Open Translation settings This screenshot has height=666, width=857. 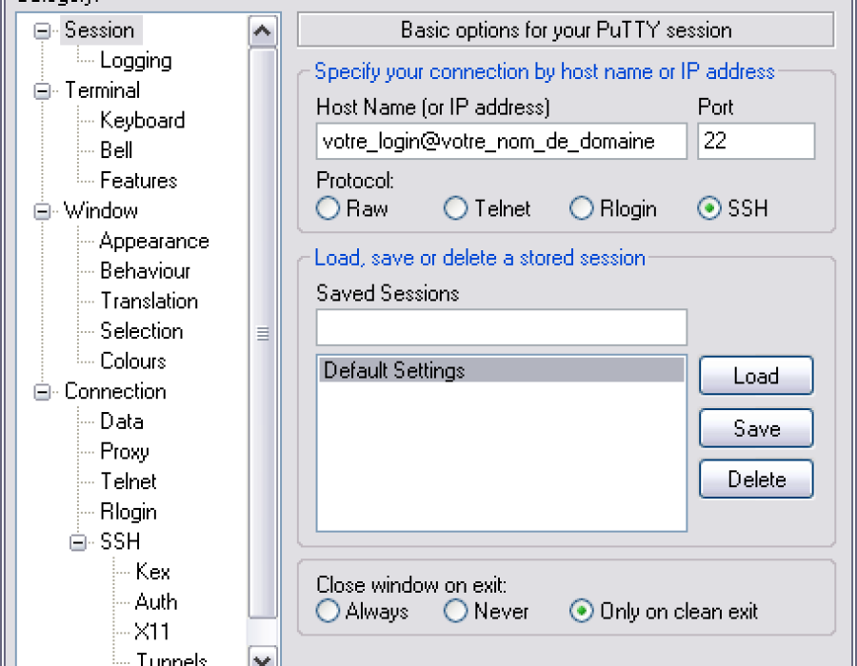pos(149,302)
